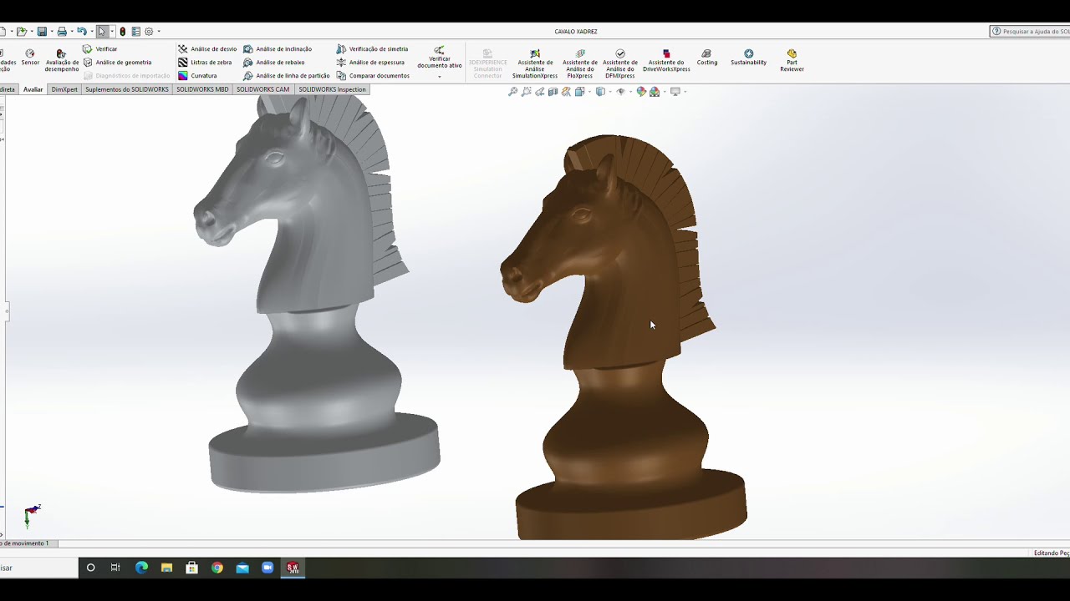Click the File Properties list icon
Image resolution: width=1070 pixels, height=601 pixels.
(135, 32)
